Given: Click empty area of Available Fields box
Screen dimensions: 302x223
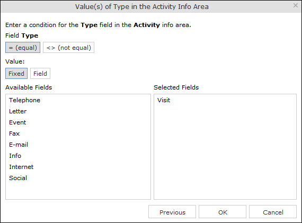Looking at the screenshot, I should click(78, 190).
